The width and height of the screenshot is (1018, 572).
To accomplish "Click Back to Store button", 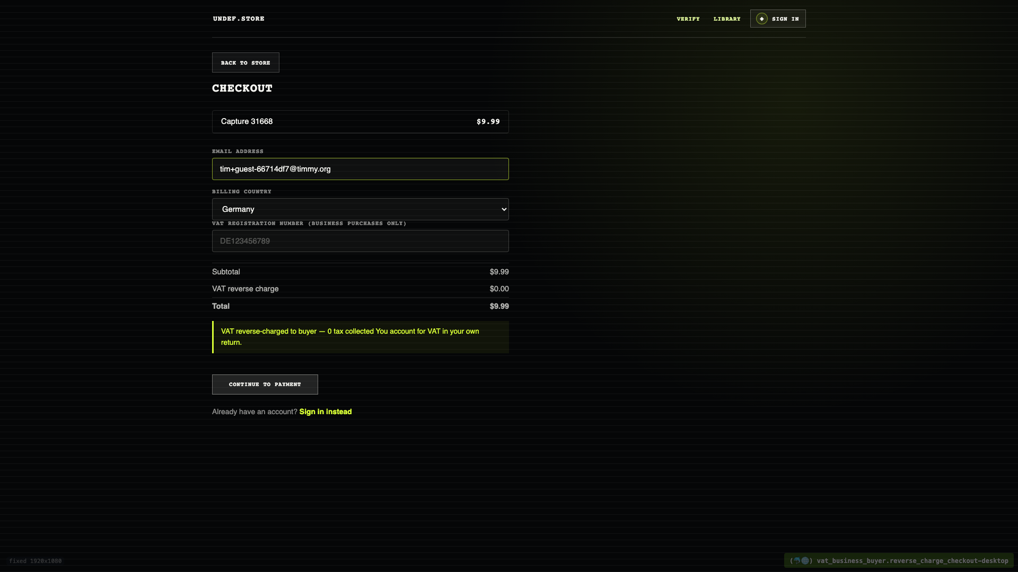I will (245, 62).
